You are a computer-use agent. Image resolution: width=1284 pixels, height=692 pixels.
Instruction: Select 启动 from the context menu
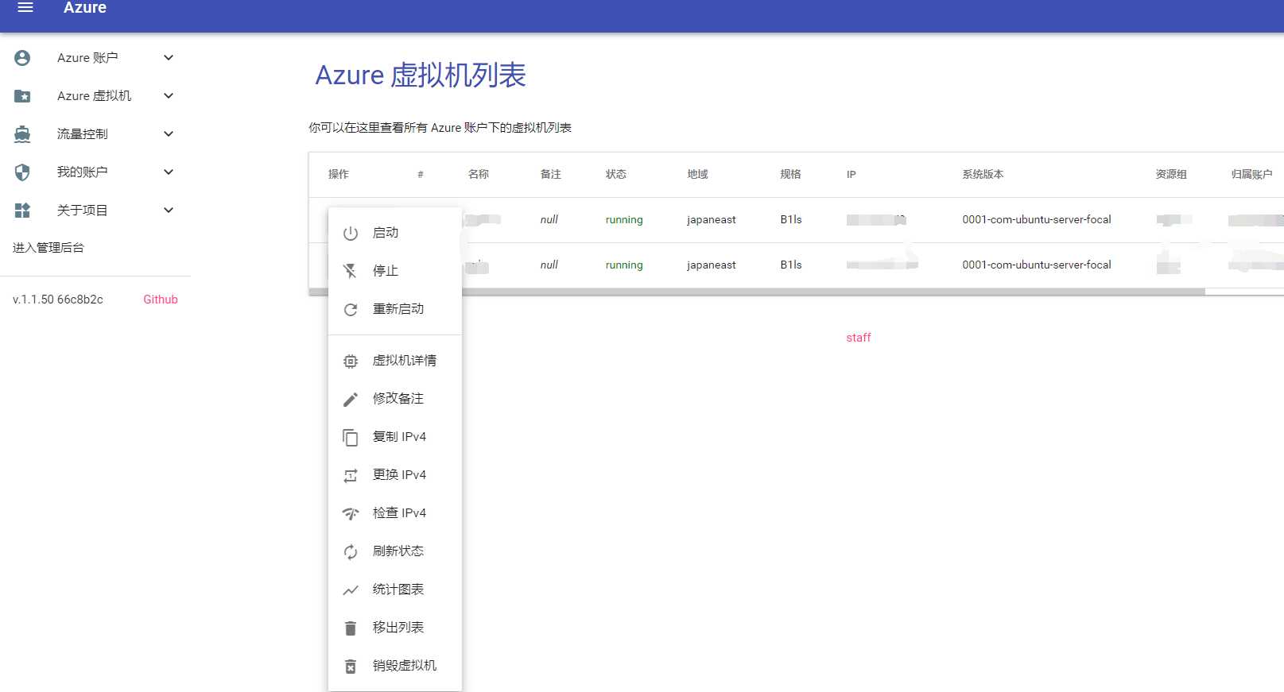click(395, 233)
